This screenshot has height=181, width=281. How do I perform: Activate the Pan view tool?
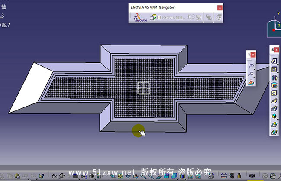click(128, 176)
